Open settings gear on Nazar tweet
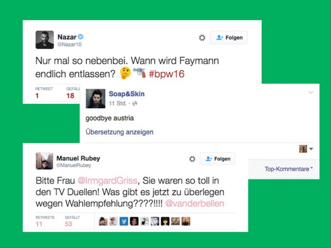The width and height of the screenshot is (331, 248). pyautogui.click(x=202, y=38)
